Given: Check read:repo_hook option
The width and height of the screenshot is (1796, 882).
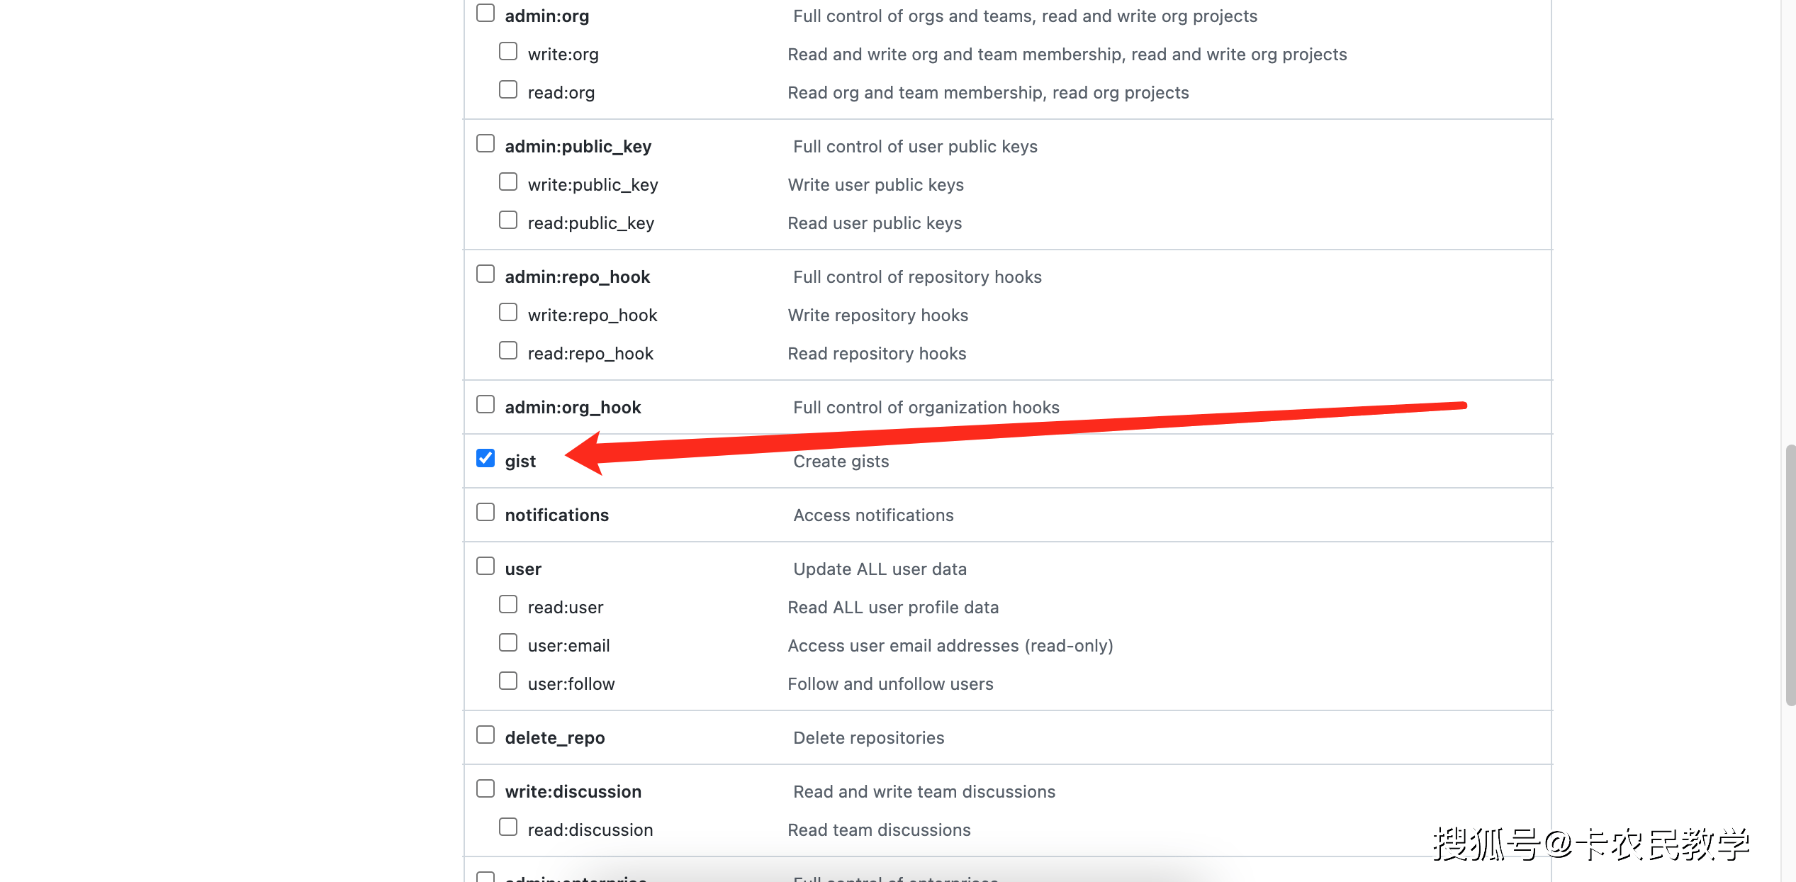Looking at the screenshot, I should pos(508,350).
